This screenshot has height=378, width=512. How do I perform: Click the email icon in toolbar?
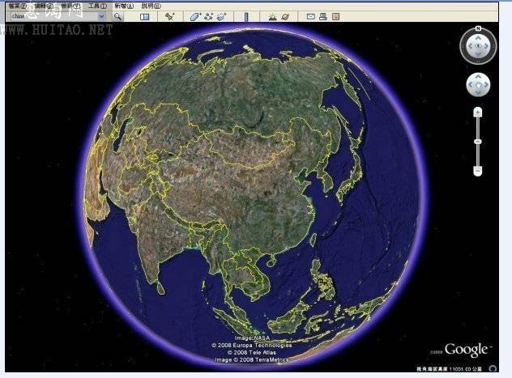click(x=310, y=16)
